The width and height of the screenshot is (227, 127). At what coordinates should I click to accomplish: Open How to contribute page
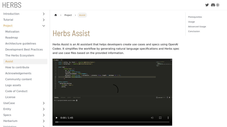(x=17, y=67)
